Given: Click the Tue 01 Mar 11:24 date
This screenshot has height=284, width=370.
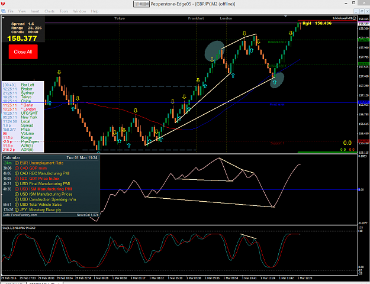Looking at the screenshot, I should 82,157.
